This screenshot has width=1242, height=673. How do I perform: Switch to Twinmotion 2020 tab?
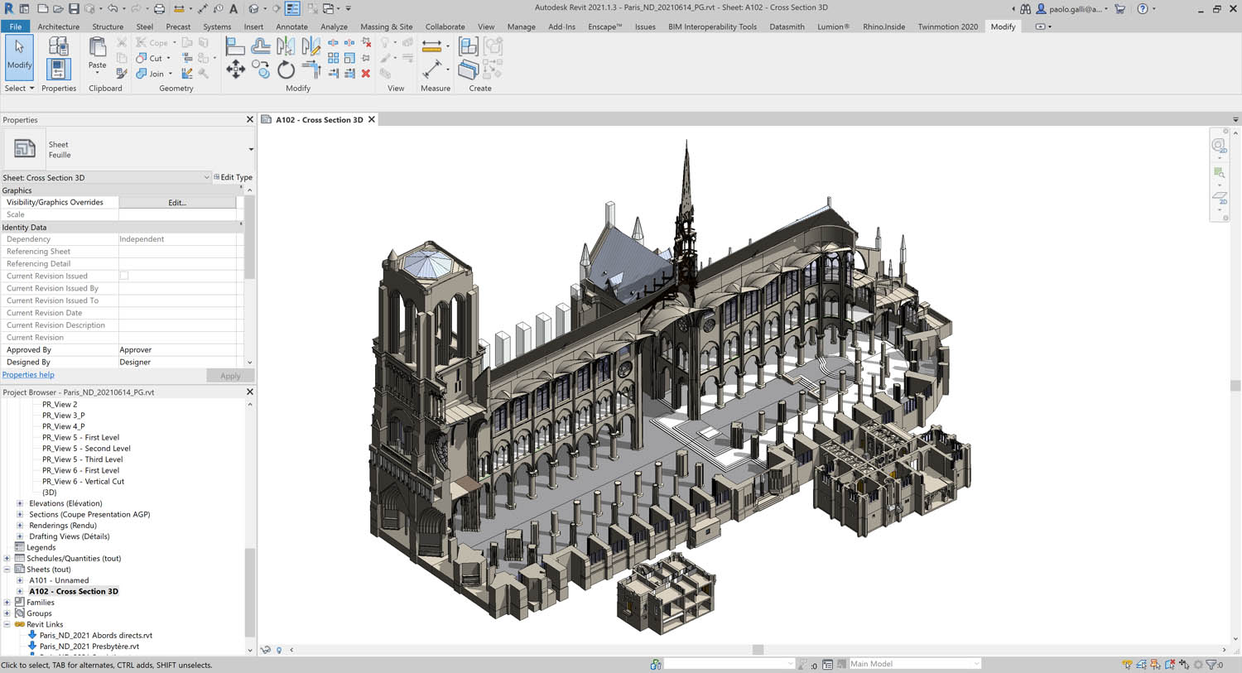947,26
